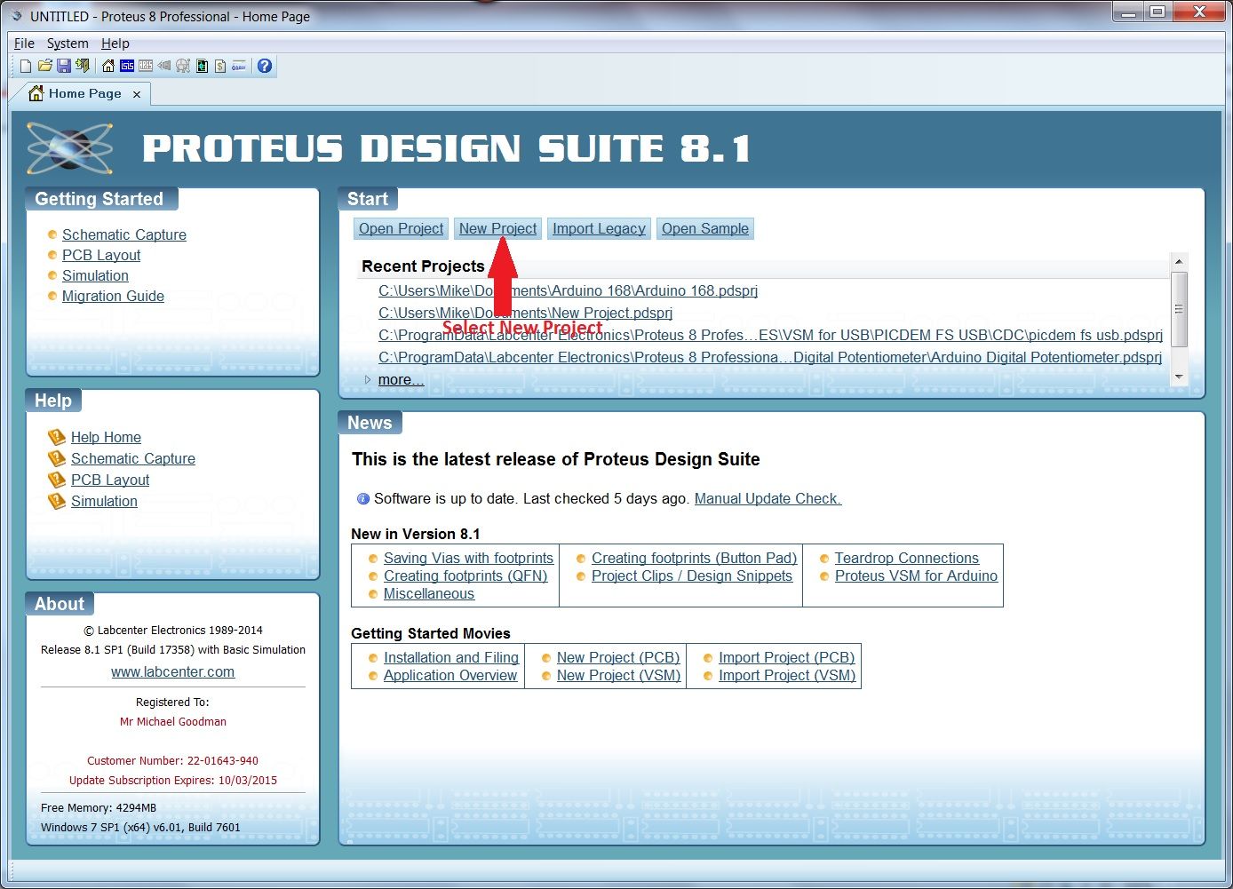Click the blue Help question mark icon
Image resolution: width=1233 pixels, height=889 pixels.
click(264, 65)
